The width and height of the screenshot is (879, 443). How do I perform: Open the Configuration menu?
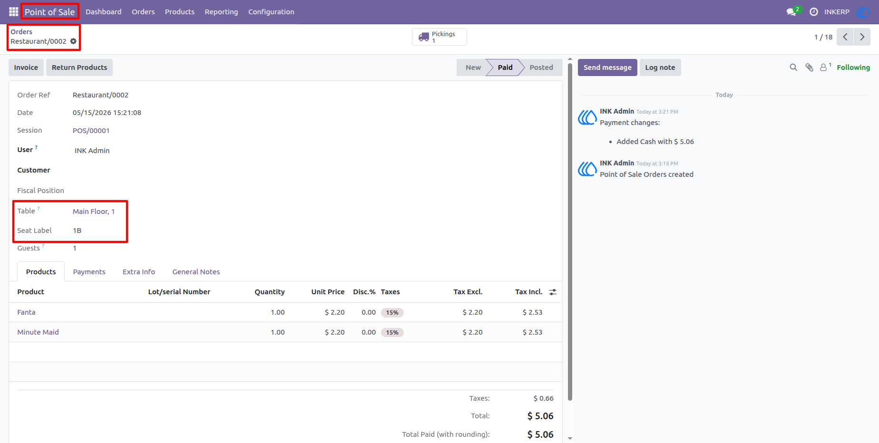[x=271, y=12]
